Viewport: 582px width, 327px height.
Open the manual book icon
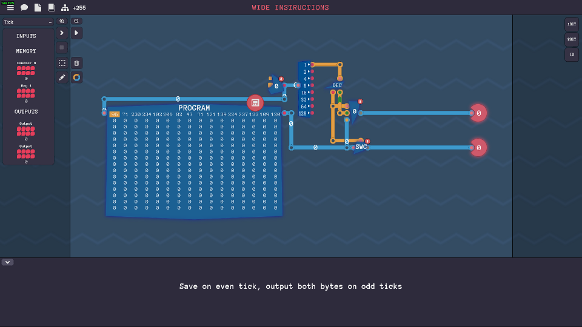pyautogui.click(x=51, y=8)
